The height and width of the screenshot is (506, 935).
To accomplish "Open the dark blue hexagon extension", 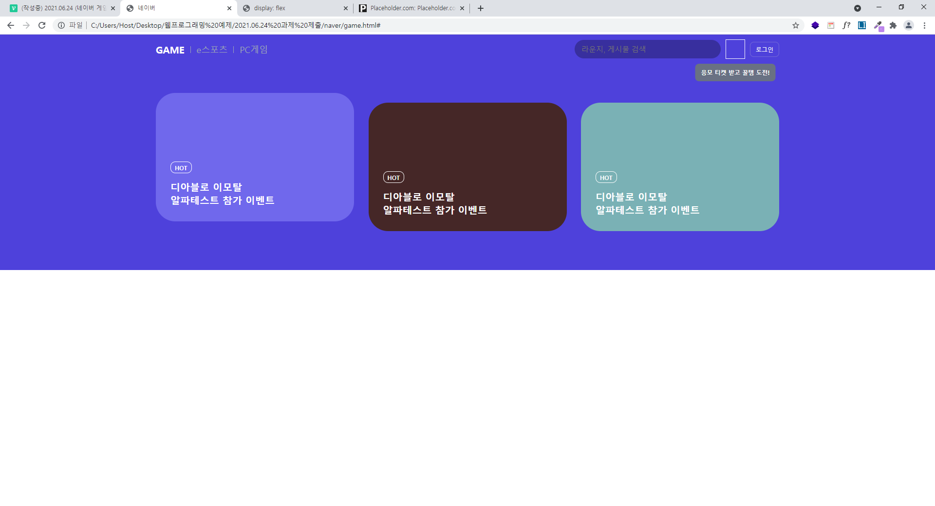I will pyautogui.click(x=815, y=25).
